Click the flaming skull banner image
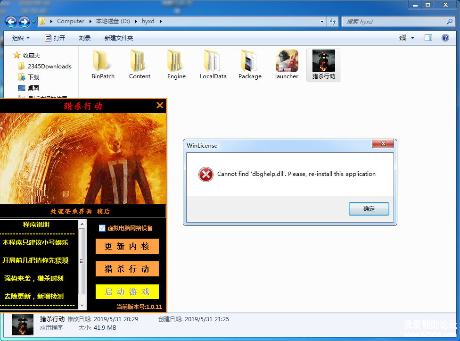The height and width of the screenshot is (341, 460). tap(83, 159)
